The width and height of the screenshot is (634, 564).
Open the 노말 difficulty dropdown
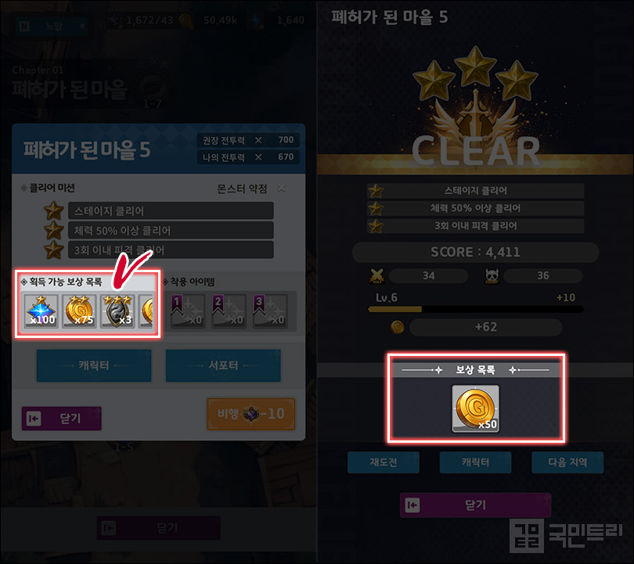pos(52,27)
